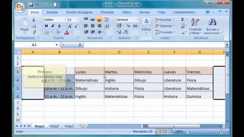Toggle italic K formatting
The width and height of the screenshot is (244, 137).
(53, 26)
